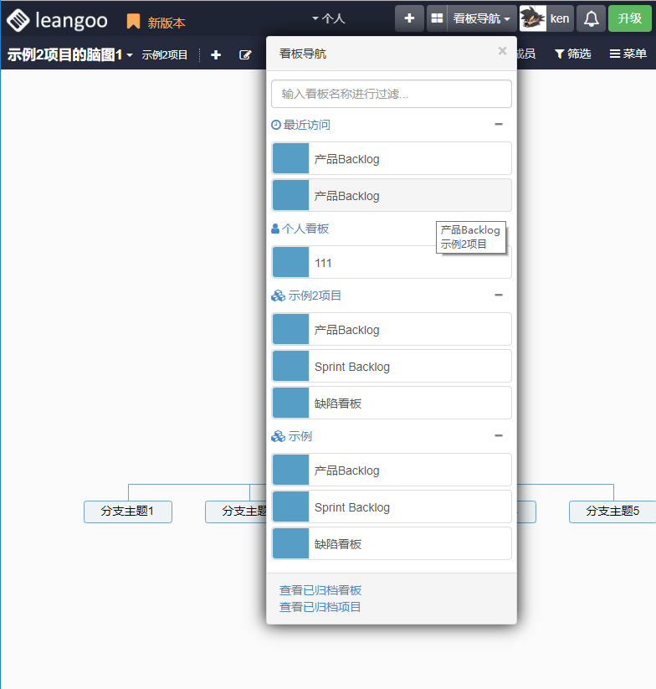
Task: Collapse the 示例 project section
Action: pyautogui.click(x=499, y=436)
